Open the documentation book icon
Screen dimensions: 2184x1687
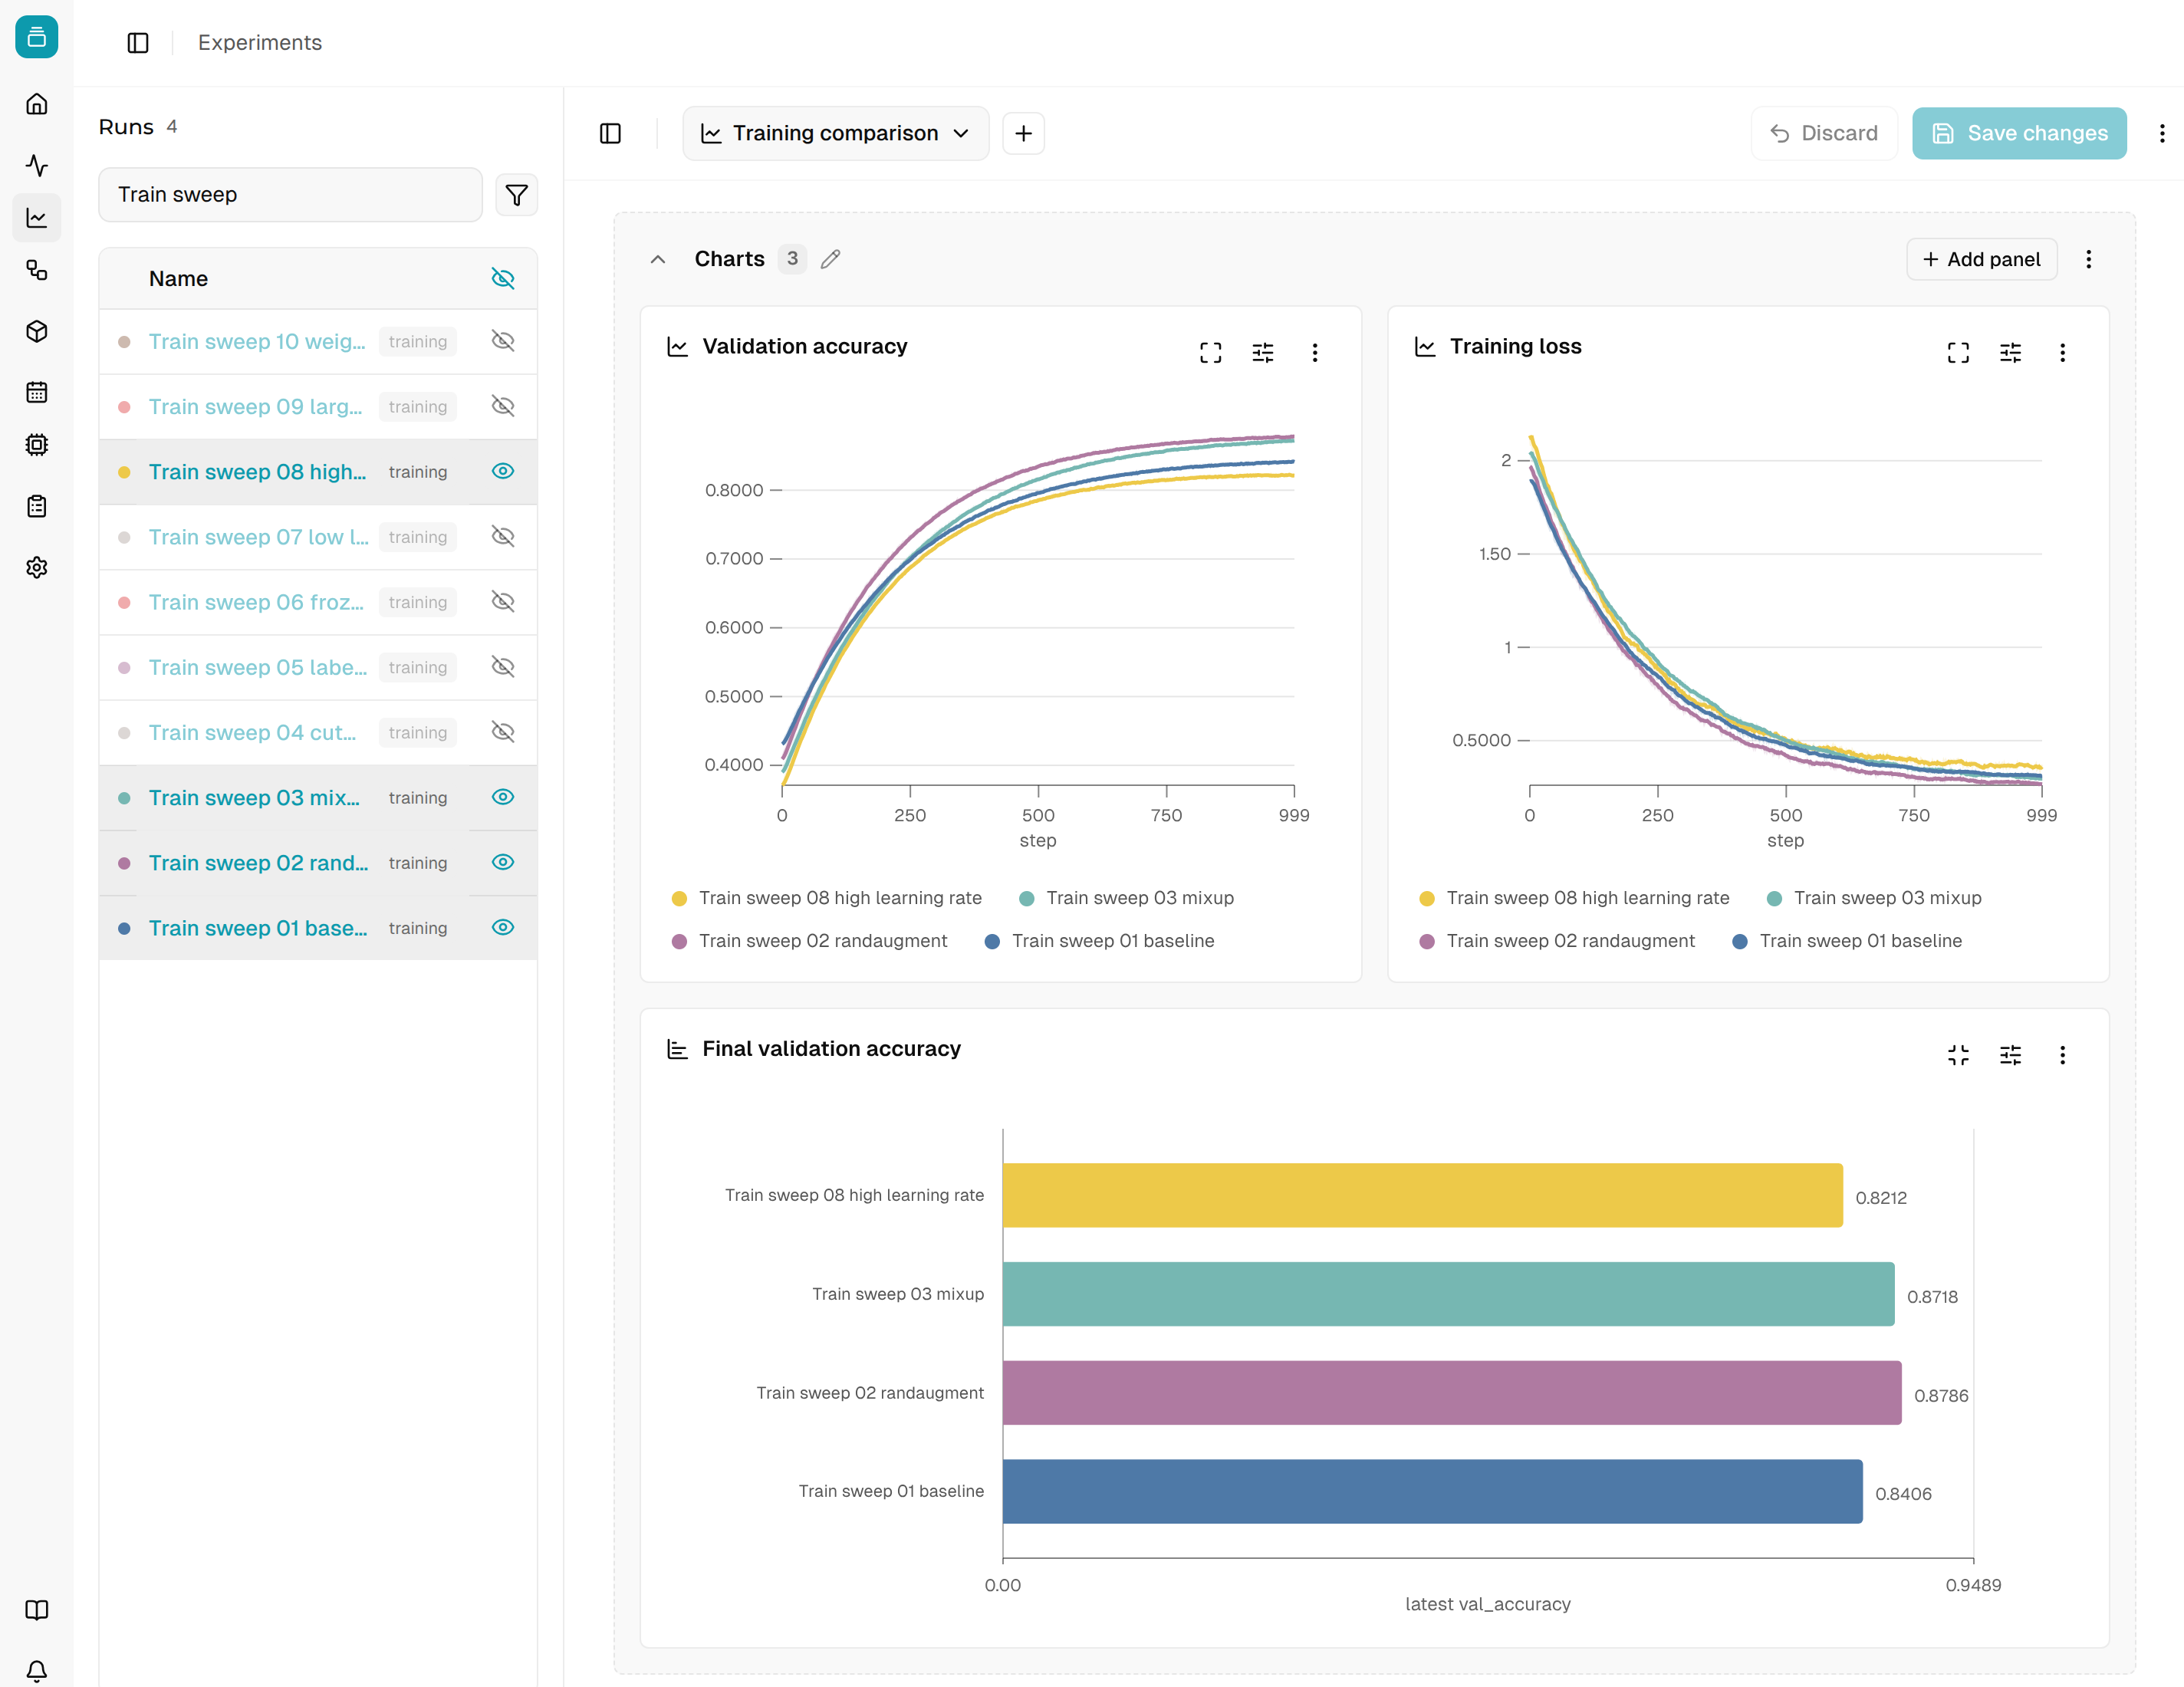[37, 1610]
